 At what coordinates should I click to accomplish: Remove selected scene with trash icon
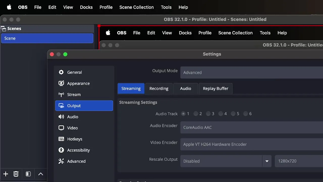click(x=16, y=174)
